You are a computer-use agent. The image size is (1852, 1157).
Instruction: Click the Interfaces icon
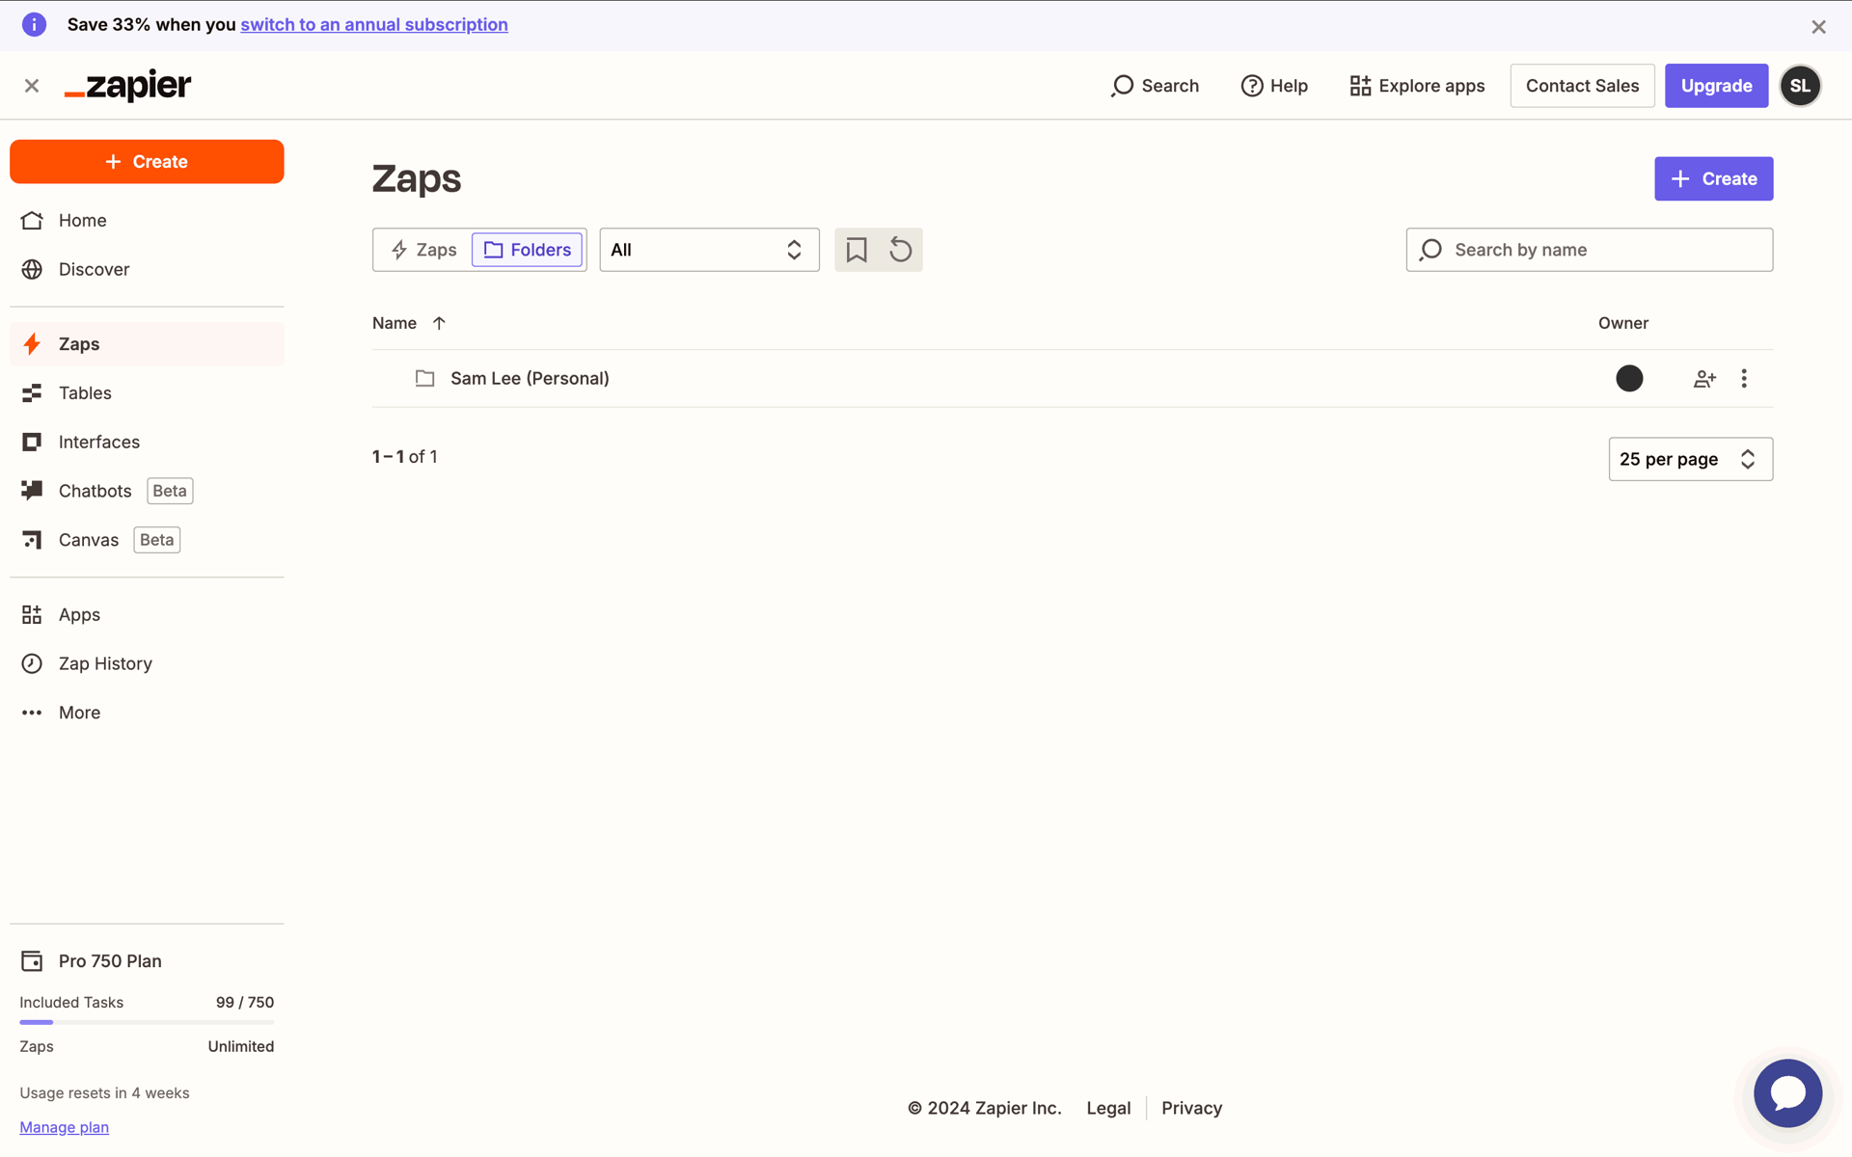[x=32, y=443]
